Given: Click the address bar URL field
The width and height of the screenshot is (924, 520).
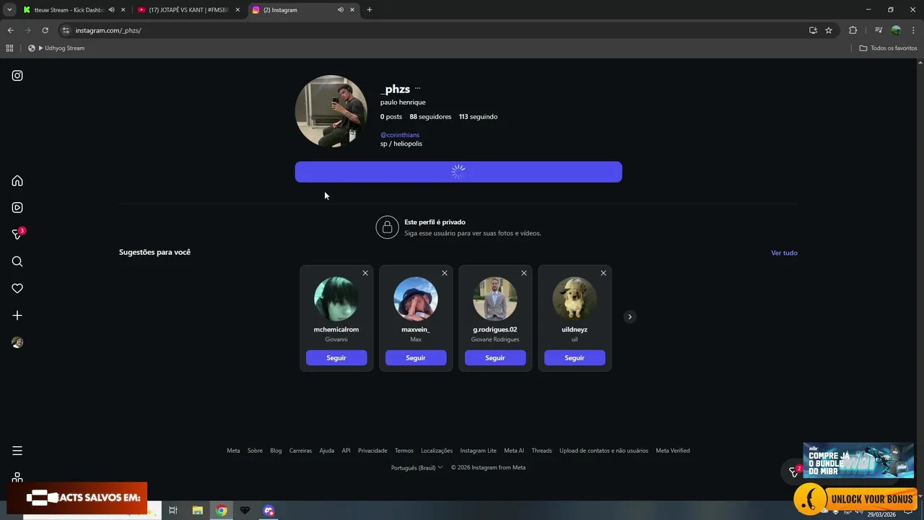Looking at the screenshot, I should (433, 30).
